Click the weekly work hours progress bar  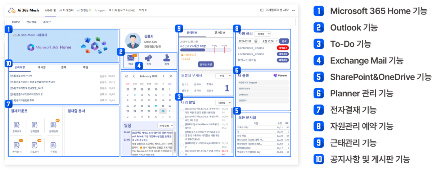click(206, 51)
